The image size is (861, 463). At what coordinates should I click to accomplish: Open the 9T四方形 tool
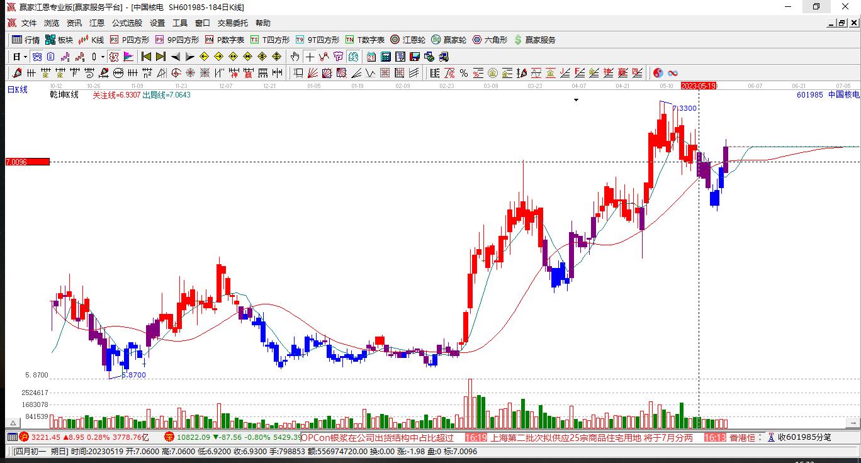(x=318, y=40)
